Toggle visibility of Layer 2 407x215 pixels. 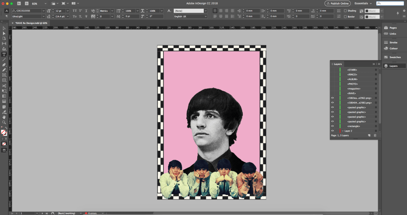pyautogui.click(x=333, y=131)
